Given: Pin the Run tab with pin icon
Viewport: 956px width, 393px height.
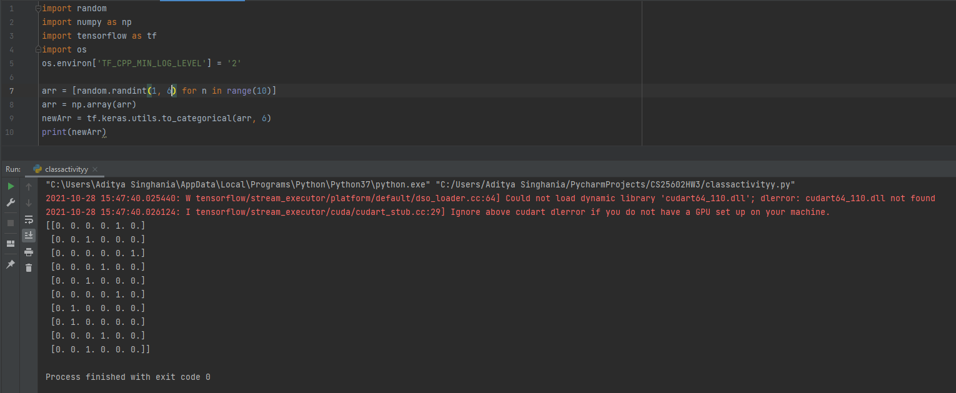Looking at the screenshot, I should [x=11, y=265].
